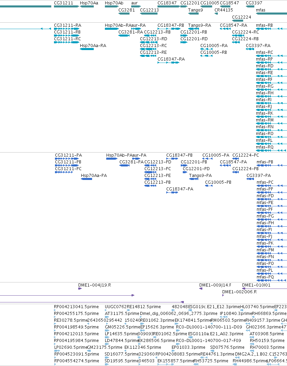Open protein CG18347-PA
The image size is (287, 366).
[x=180, y=189]
